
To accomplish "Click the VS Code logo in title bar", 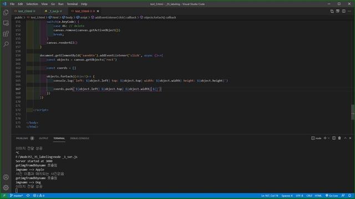I will 4,4.
